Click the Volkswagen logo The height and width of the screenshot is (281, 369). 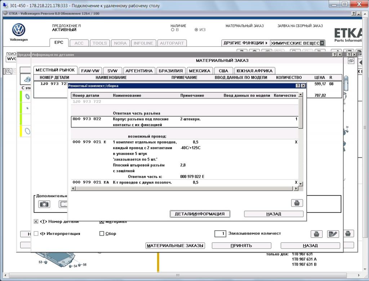point(19,30)
